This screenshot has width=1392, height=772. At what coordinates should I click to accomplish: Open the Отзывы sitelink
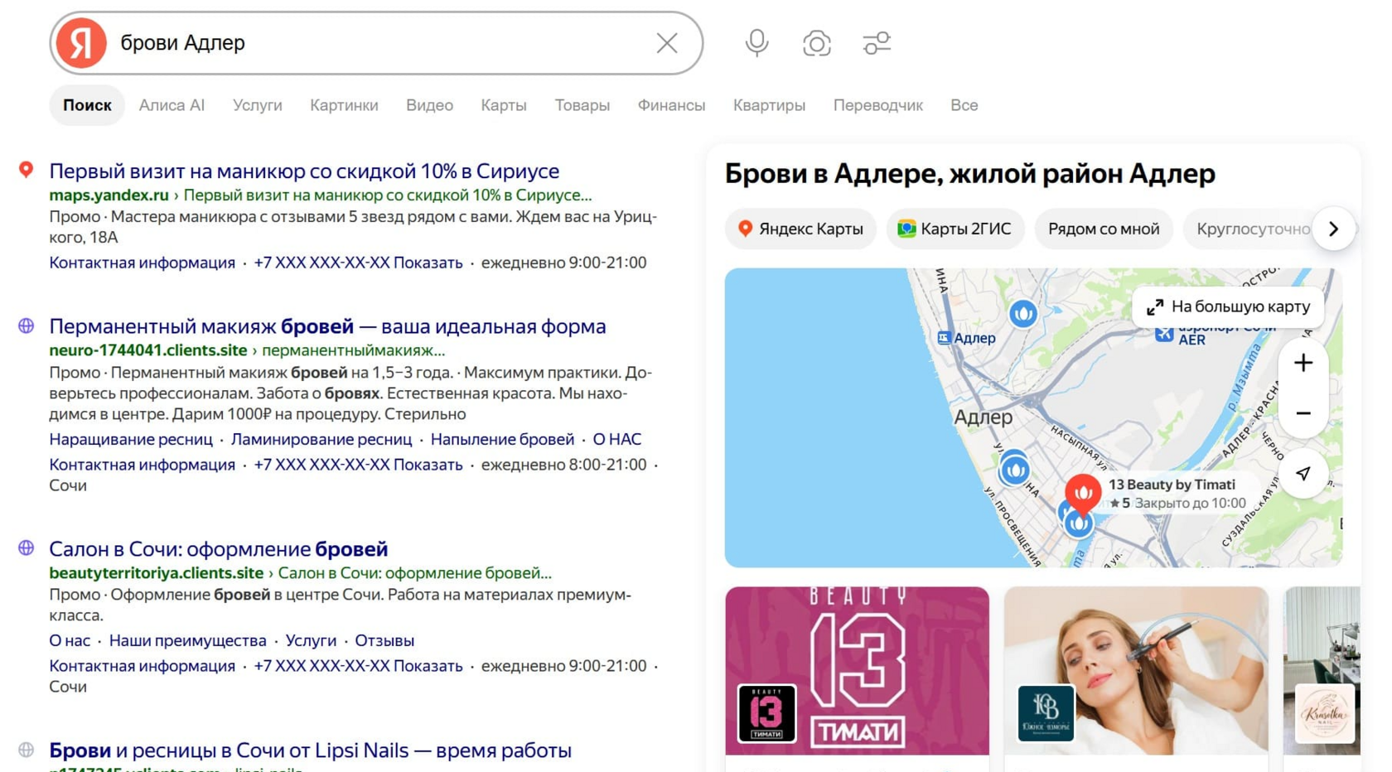coord(384,640)
